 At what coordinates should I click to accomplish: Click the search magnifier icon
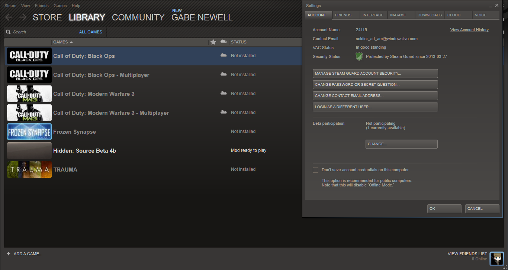click(x=8, y=32)
